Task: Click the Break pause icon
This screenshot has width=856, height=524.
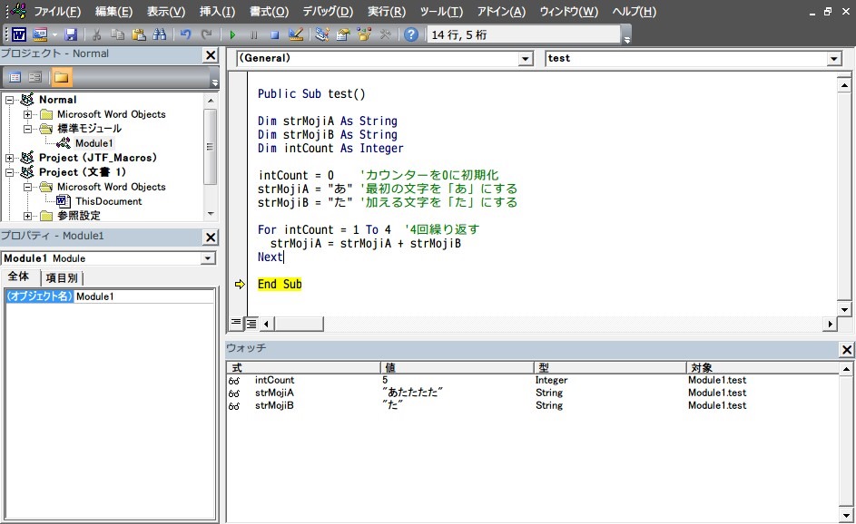Action: point(254,34)
